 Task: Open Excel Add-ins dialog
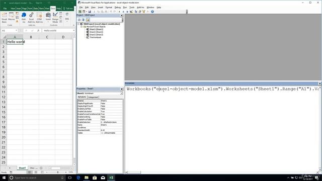[x=31, y=17]
